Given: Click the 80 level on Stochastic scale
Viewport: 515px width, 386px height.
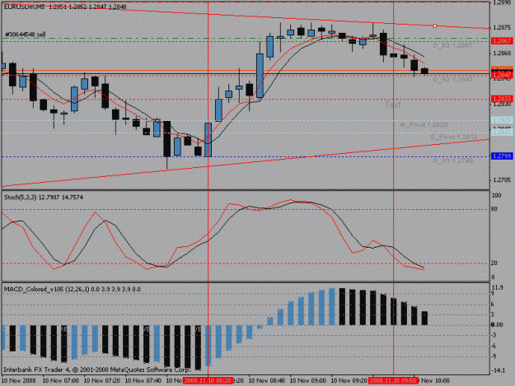Looking at the screenshot, I should [494, 209].
